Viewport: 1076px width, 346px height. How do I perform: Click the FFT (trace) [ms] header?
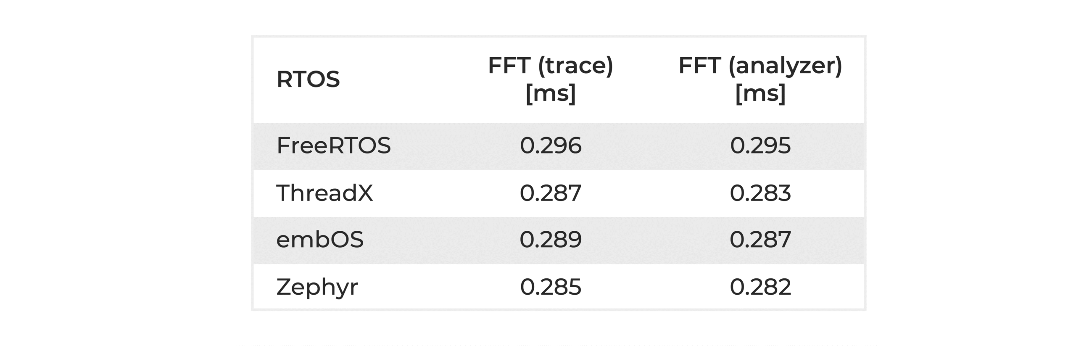click(x=551, y=79)
